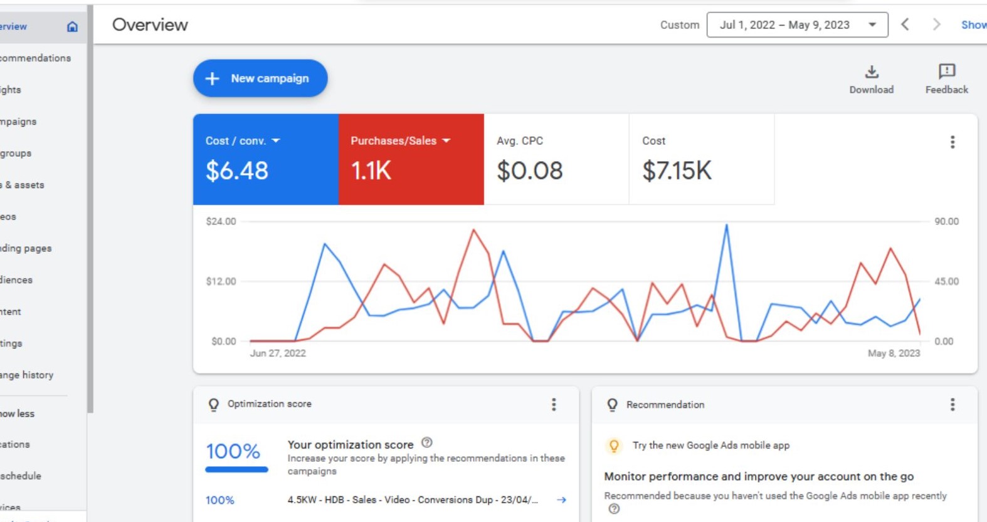This screenshot has width=987, height=522.
Task: Open the Feedback icon
Action: point(947,71)
